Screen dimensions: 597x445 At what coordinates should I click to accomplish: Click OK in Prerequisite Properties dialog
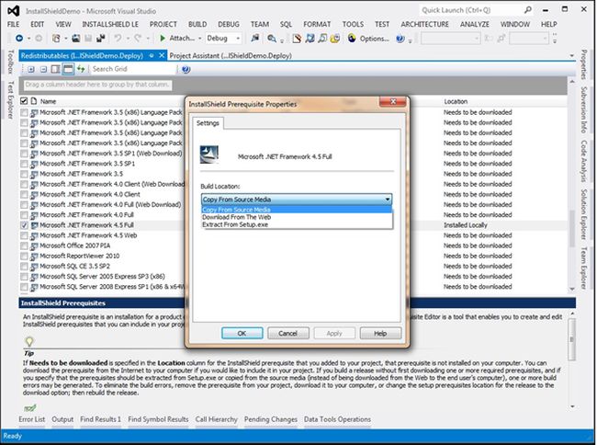(x=242, y=334)
